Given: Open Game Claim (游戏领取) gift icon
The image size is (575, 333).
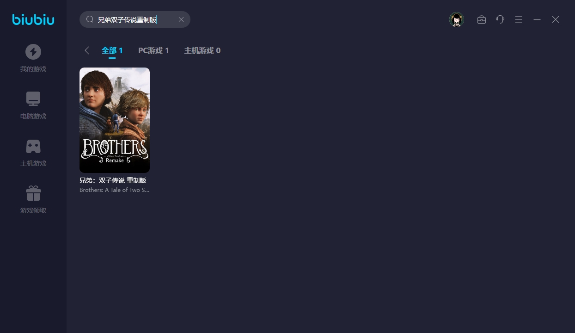Looking at the screenshot, I should click(x=33, y=193).
